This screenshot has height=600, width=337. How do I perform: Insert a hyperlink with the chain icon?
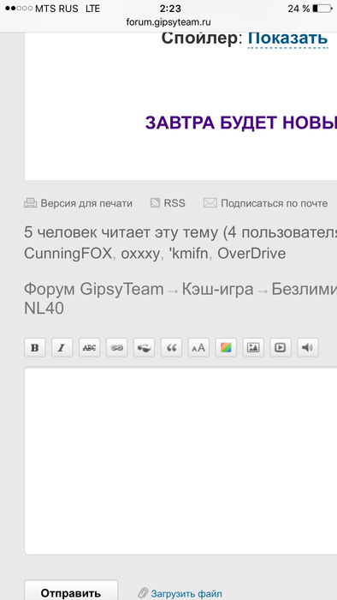pyautogui.click(x=117, y=347)
